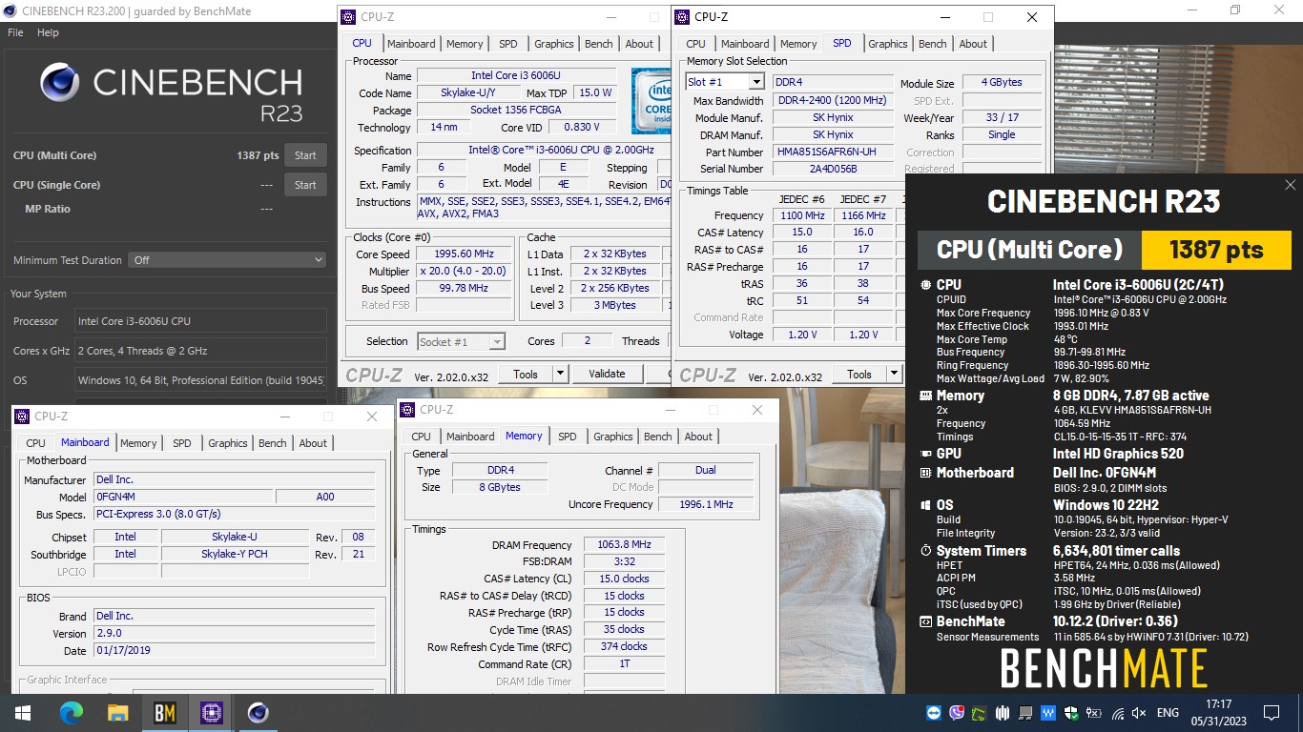Open Windows Security from the tray shield
The width and height of the screenshot is (1303, 732).
[x=1071, y=713]
